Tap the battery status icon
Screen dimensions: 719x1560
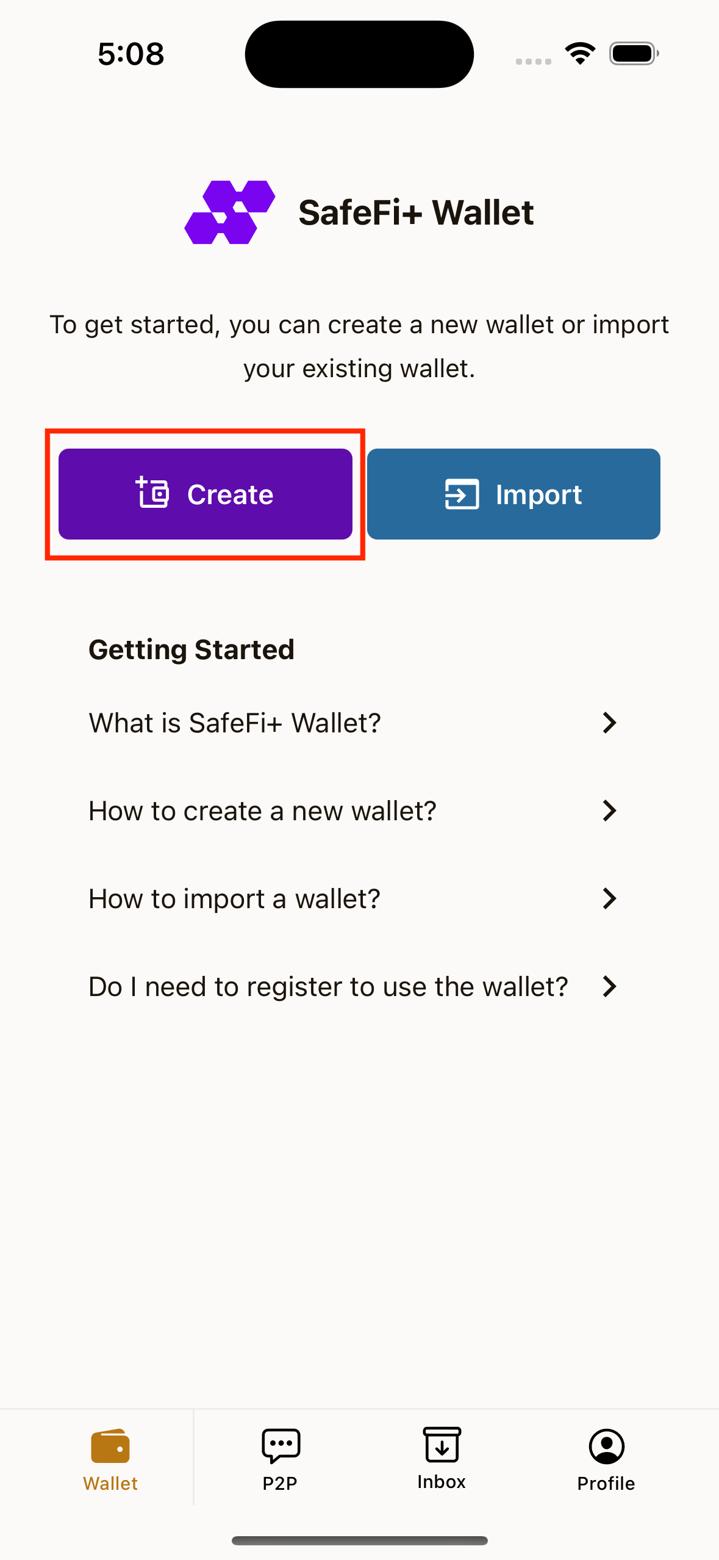point(634,54)
